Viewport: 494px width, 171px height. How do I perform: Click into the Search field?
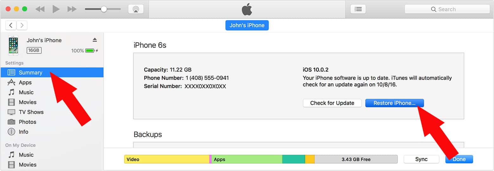tap(450, 9)
